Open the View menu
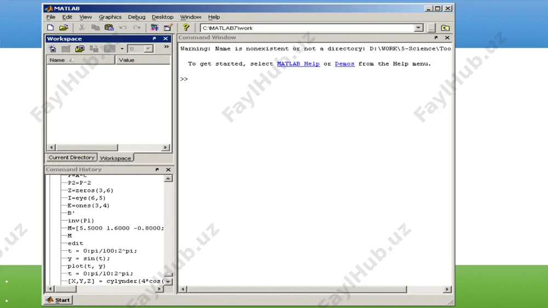The height and width of the screenshot is (308, 548). [85, 17]
